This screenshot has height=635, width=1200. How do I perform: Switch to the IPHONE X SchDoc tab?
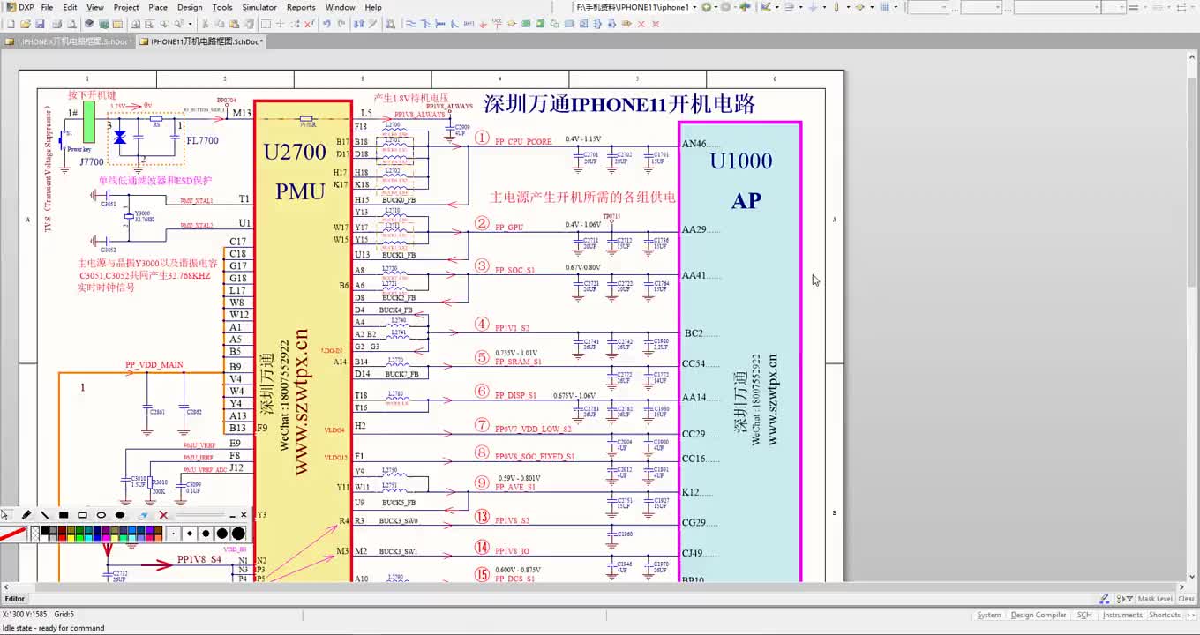[68, 41]
